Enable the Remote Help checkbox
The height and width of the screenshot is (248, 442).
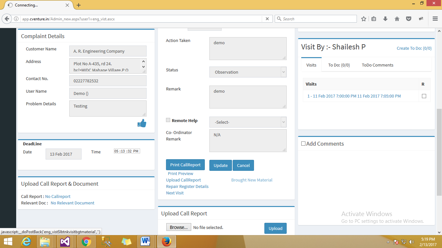168,120
